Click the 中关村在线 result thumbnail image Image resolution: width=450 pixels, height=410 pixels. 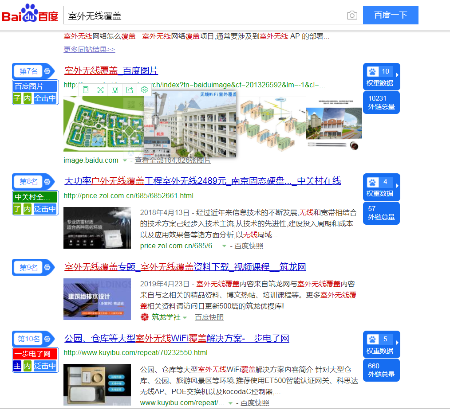pos(97,228)
